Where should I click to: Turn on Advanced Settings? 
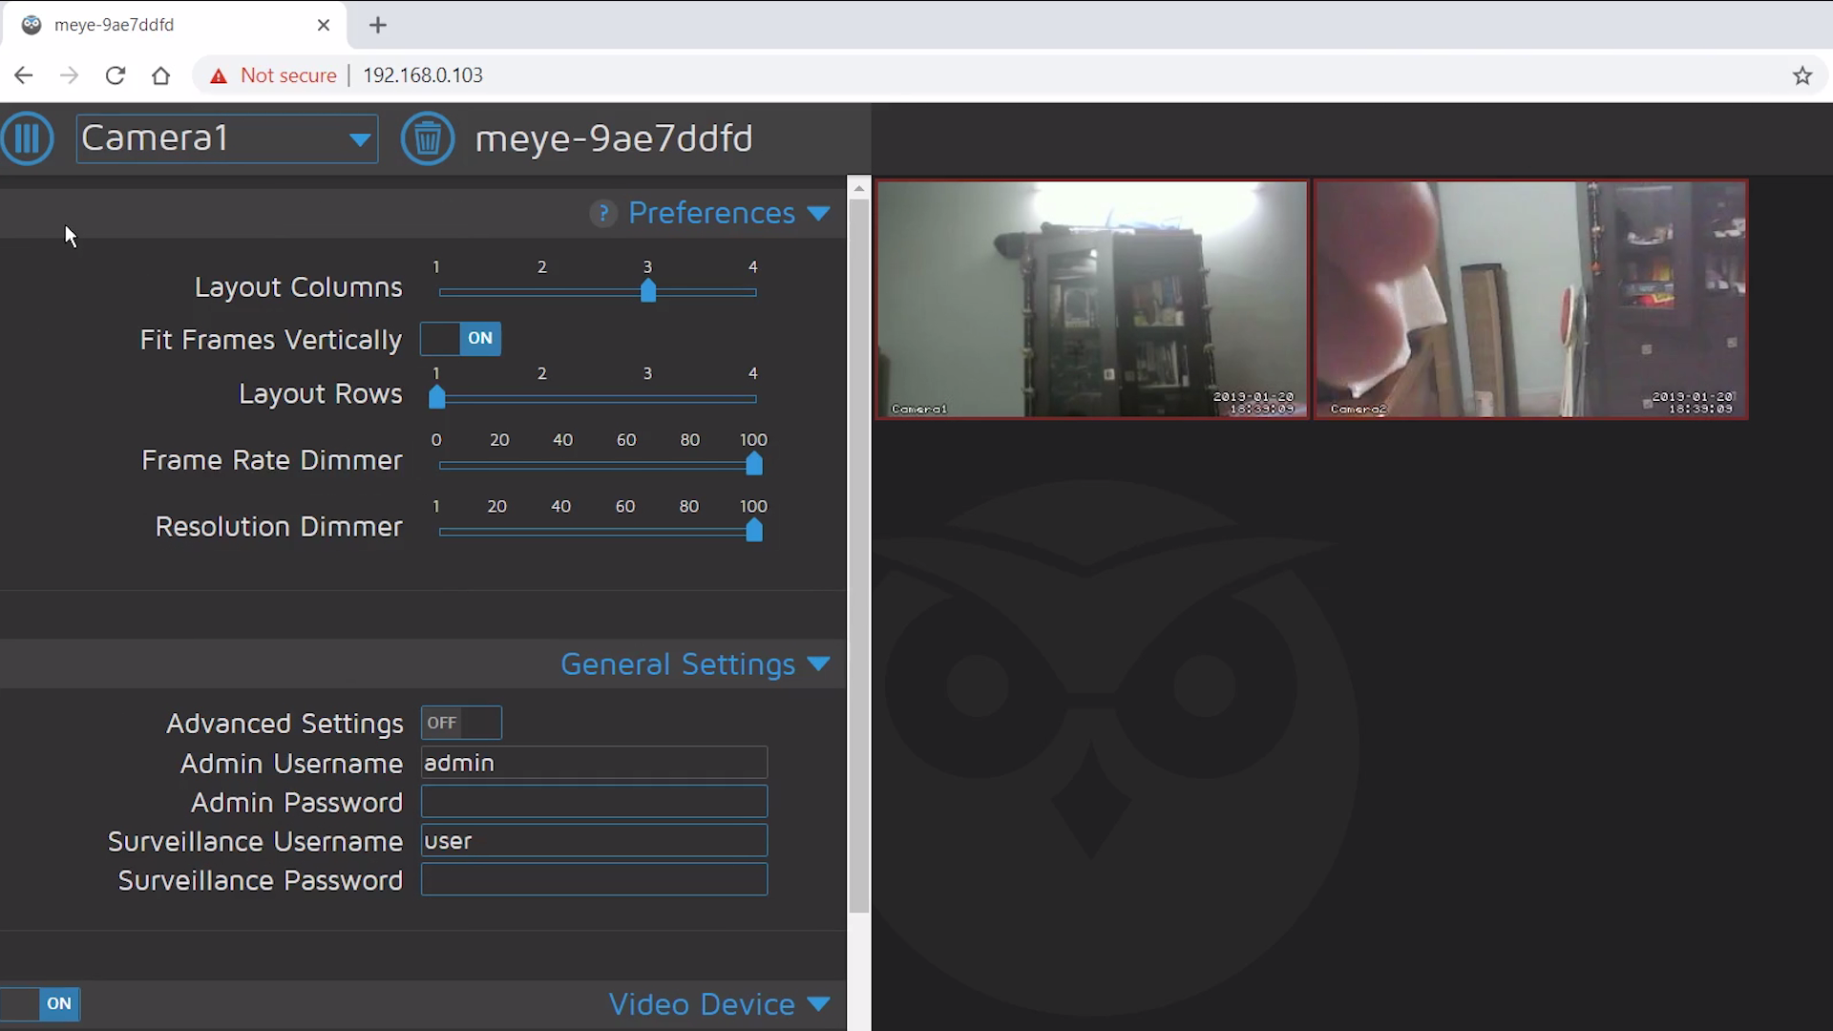click(461, 723)
